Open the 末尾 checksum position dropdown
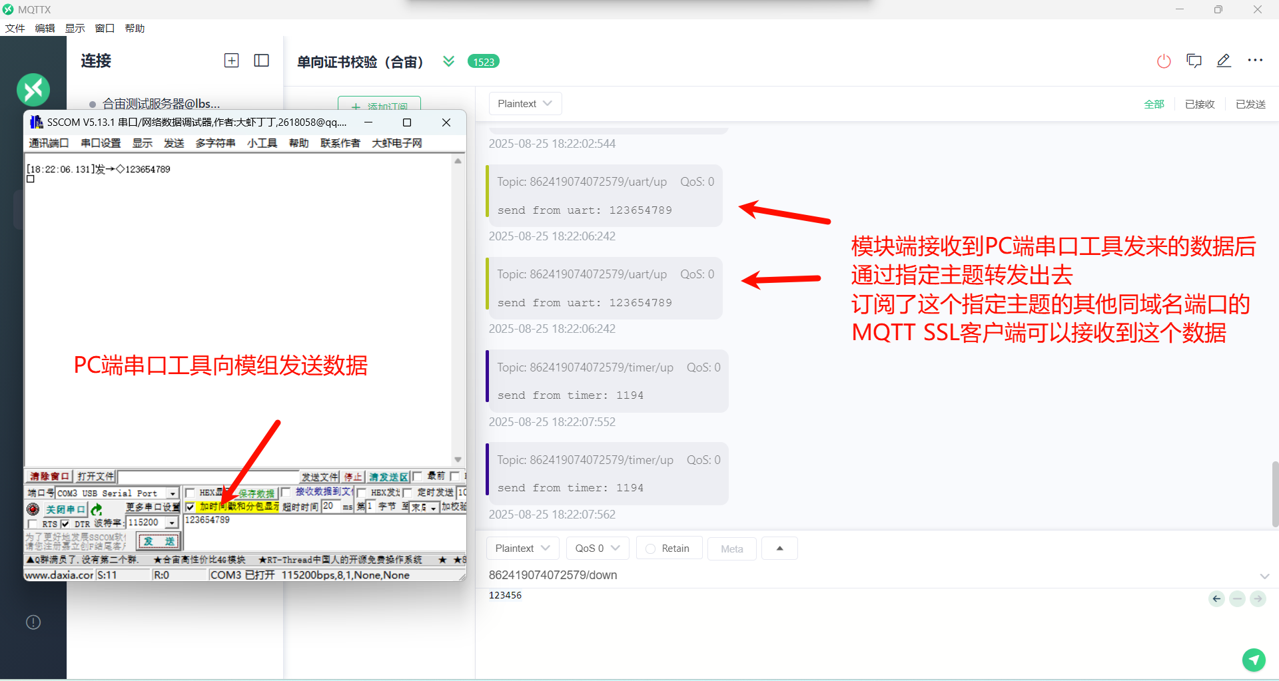Viewport: 1279px width, 681px height. (x=424, y=507)
